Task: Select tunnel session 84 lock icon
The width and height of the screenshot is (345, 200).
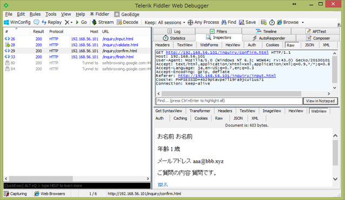Action: pos(7,69)
